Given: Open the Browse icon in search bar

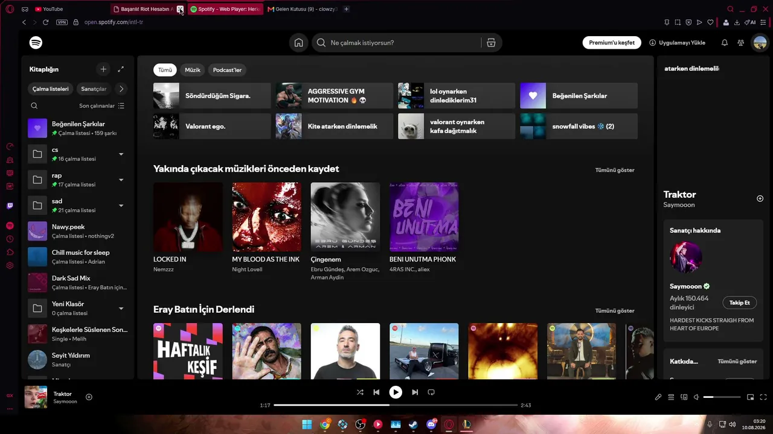Looking at the screenshot, I should 491,43.
